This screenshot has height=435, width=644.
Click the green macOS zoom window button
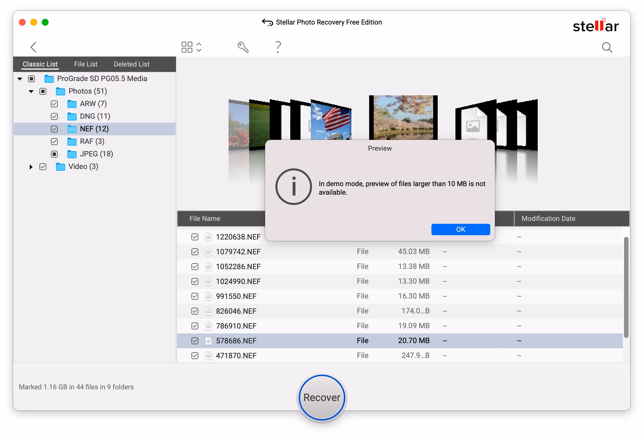pyautogui.click(x=45, y=22)
